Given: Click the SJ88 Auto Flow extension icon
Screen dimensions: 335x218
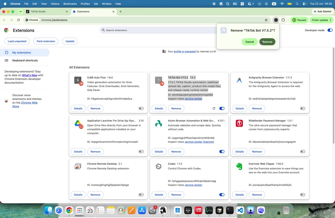Looking at the screenshot, I should [78, 81].
